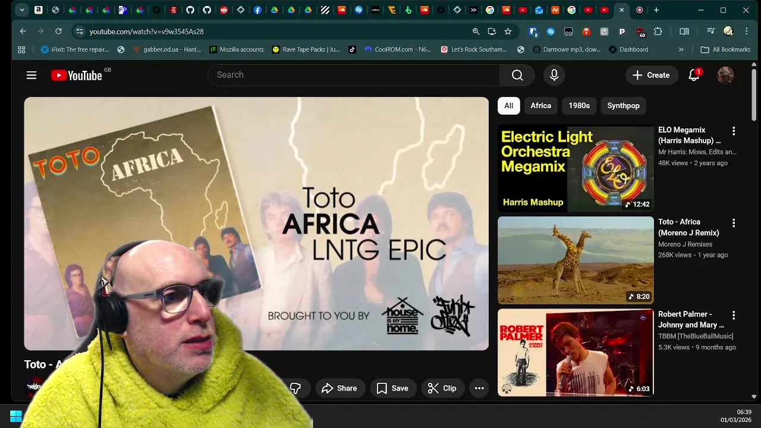Open Bitwarden extension with badge 8
761x428 pixels.
click(533, 32)
